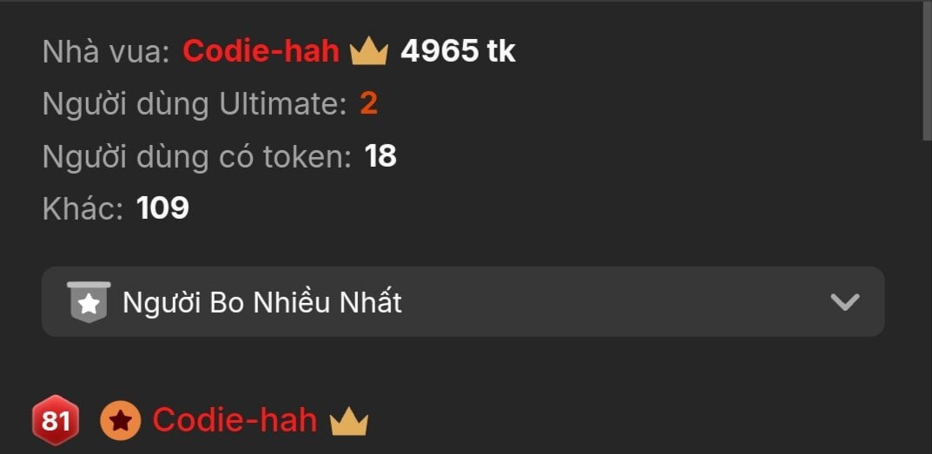Click the Người Bo Nhiều Nhất label text
The width and height of the screenshot is (932, 454).
pyautogui.click(x=262, y=302)
